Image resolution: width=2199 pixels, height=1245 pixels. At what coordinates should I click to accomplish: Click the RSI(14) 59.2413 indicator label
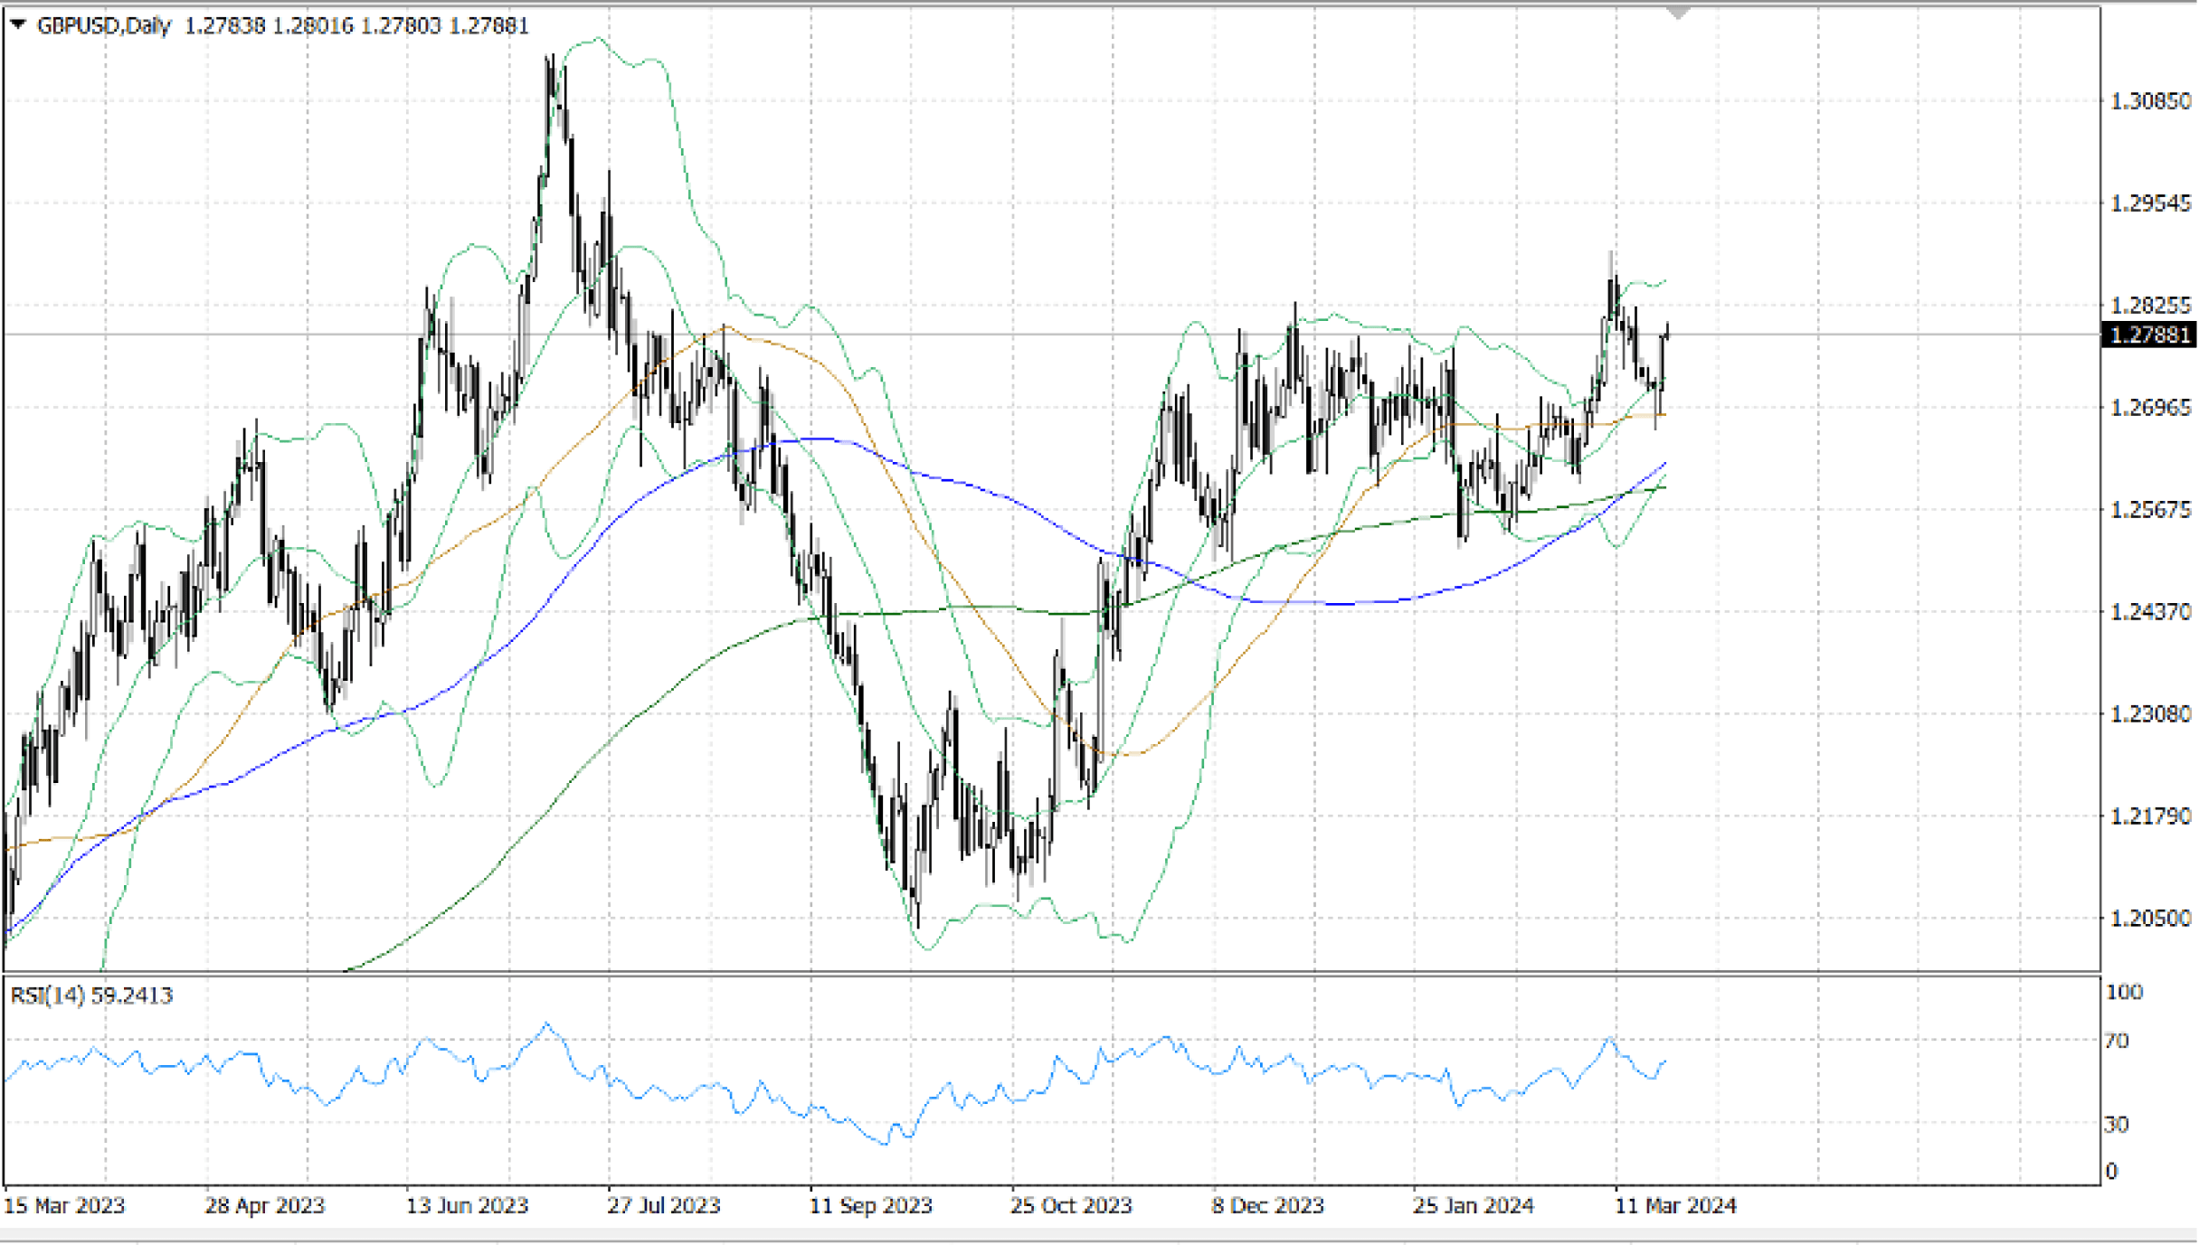[x=91, y=995]
